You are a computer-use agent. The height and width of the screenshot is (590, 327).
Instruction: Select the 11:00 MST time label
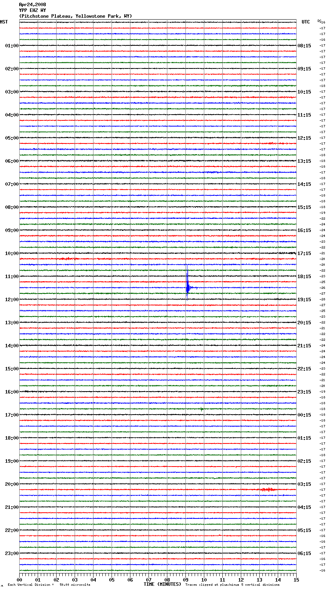12,277
